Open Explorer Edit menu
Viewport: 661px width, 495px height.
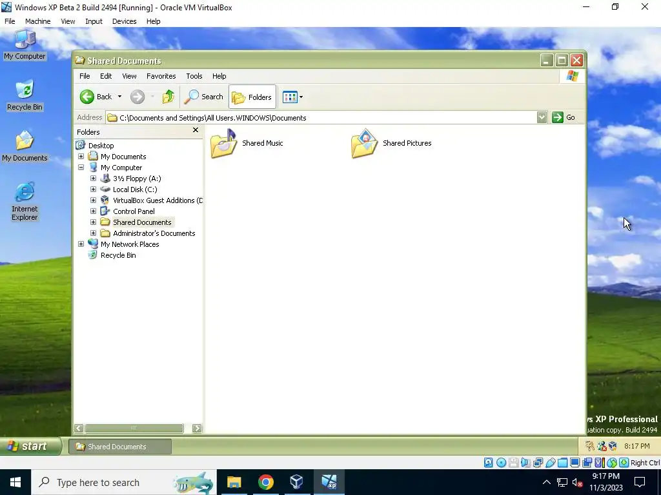tap(106, 76)
